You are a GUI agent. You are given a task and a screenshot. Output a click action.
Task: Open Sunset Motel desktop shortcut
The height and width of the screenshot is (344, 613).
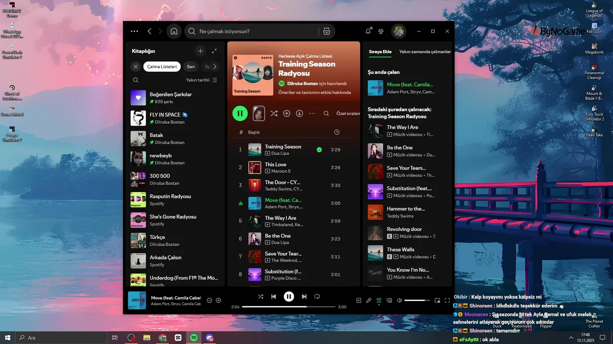12,111
